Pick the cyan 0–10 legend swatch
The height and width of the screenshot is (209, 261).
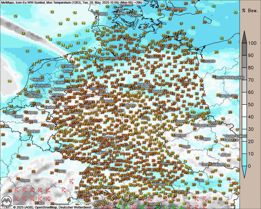[244, 160]
